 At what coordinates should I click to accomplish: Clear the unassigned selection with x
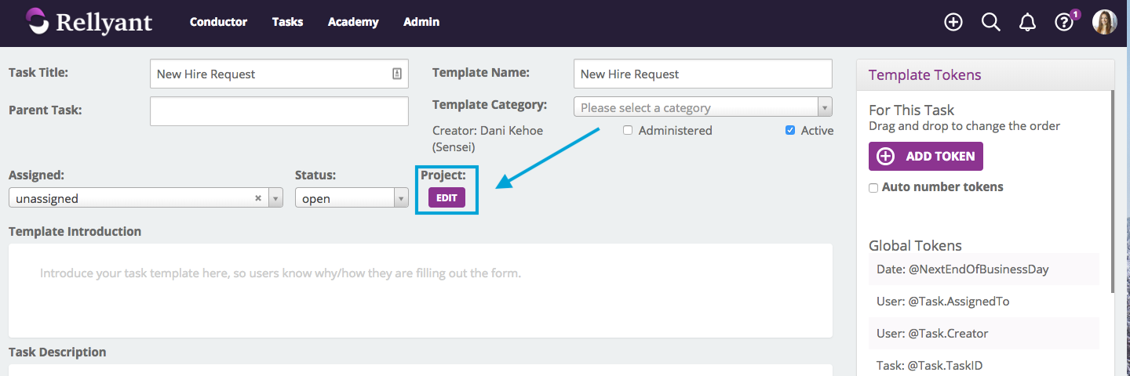pyautogui.click(x=258, y=198)
